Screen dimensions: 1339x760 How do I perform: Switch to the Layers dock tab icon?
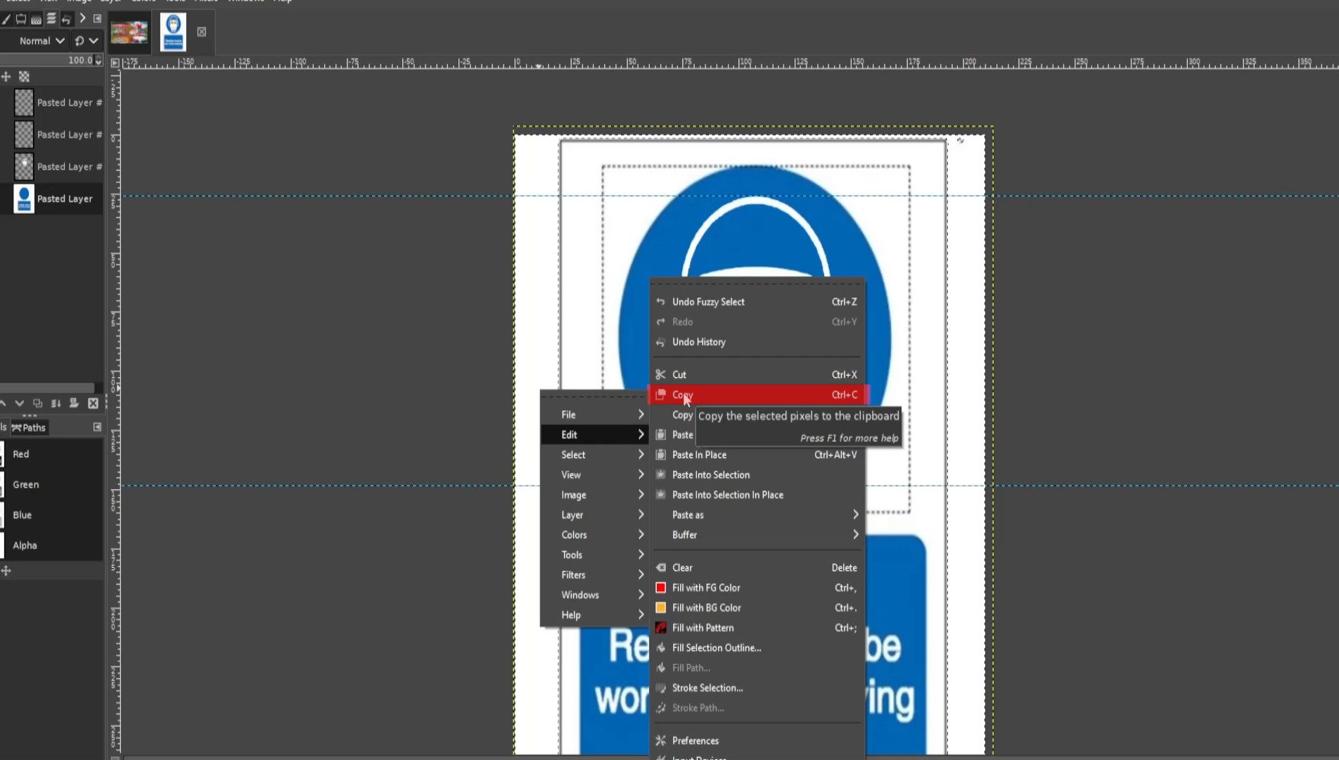[x=51, y=19]
